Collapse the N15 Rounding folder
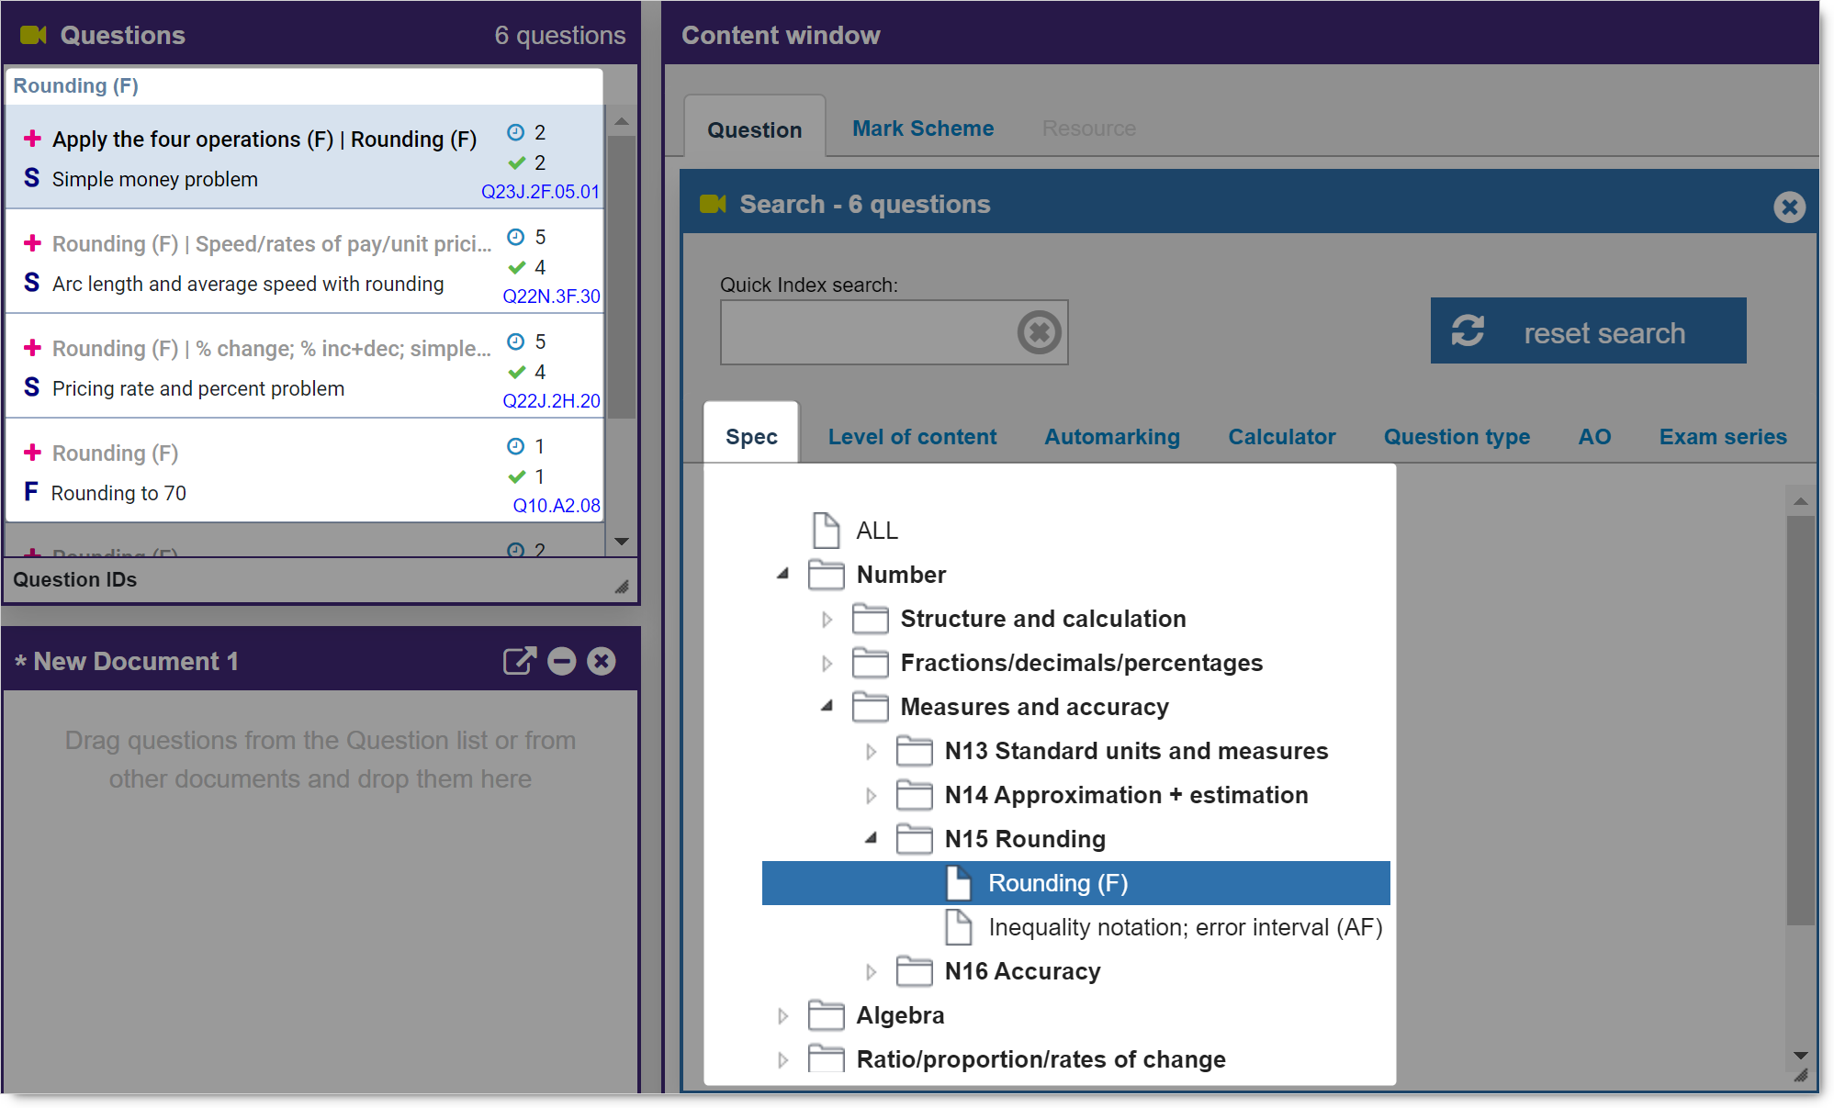Image resolution: width=1834 pixels, height=1108 pixels. (871, 838)
